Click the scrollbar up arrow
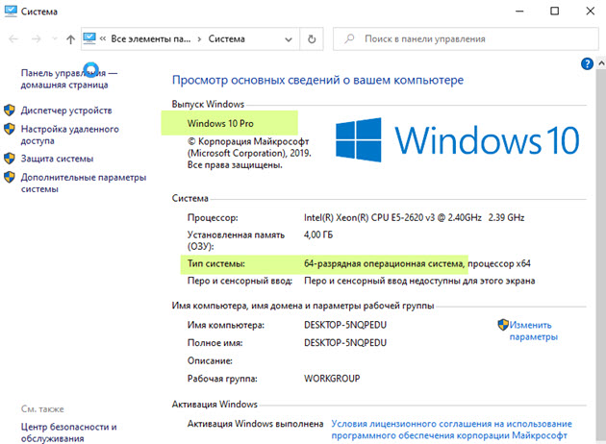Viewport: 606px width, 444px height. pyautogui.click(x=601, y=62)
